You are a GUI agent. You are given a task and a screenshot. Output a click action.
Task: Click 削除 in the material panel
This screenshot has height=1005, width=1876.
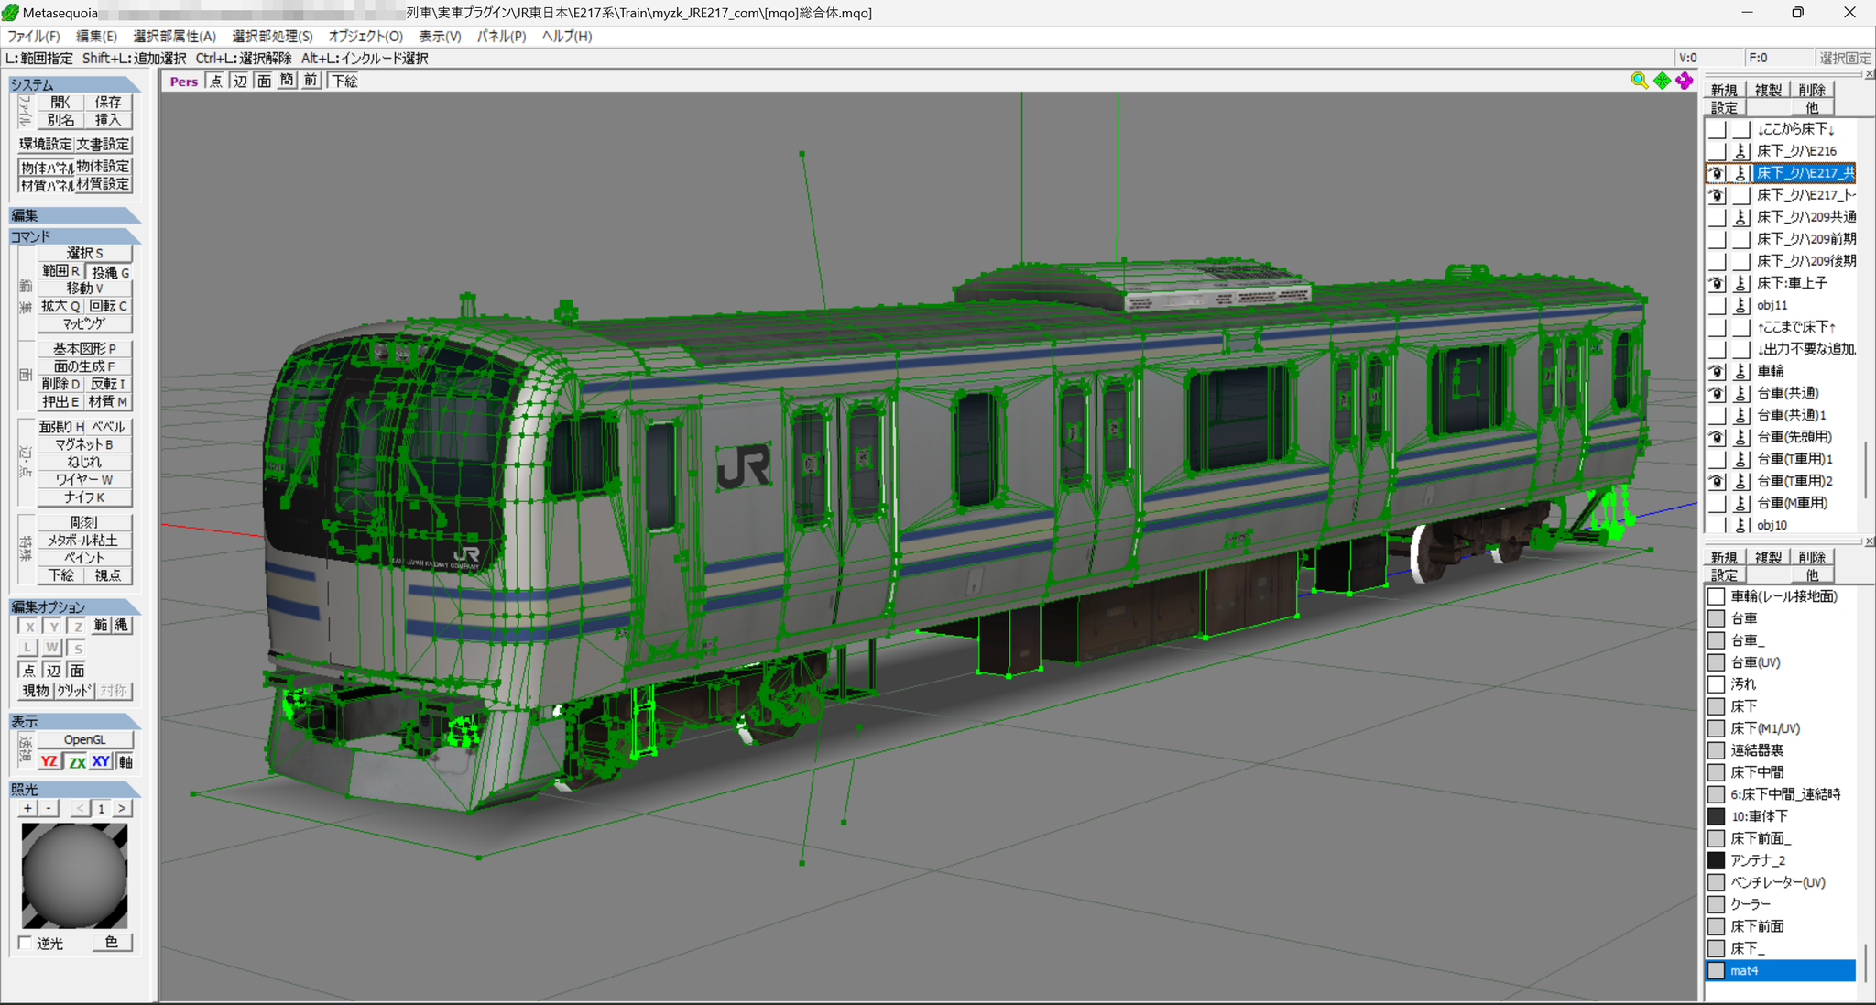pyautogui.click(x=1812, y=557)
